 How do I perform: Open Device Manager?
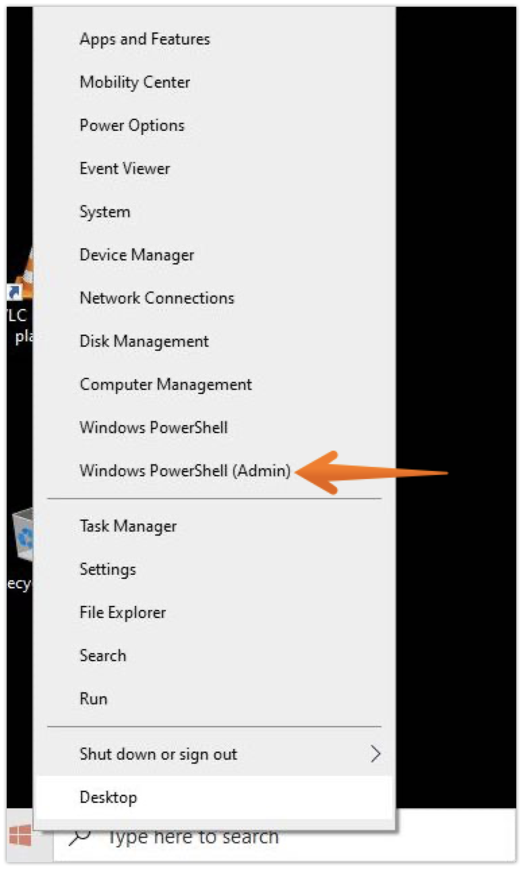click(x=137, y=255)
